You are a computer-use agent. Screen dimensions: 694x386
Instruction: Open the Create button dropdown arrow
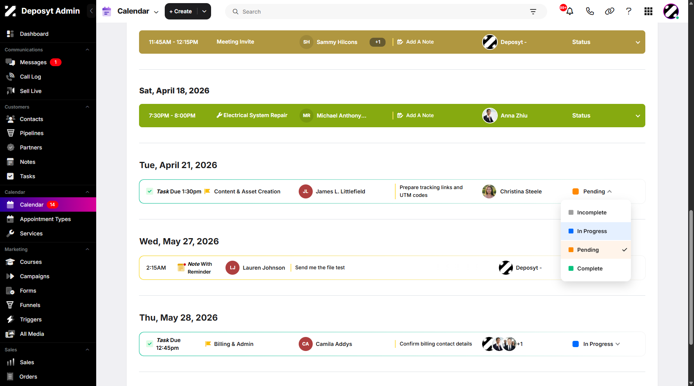tap(204, 11)
